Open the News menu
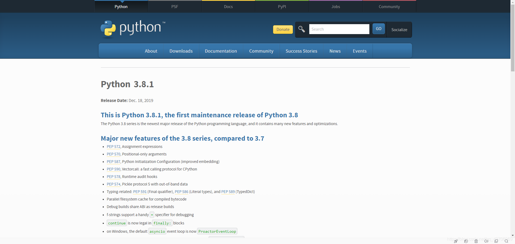This screenshot has width=515, height=244. tap(335, 51)
